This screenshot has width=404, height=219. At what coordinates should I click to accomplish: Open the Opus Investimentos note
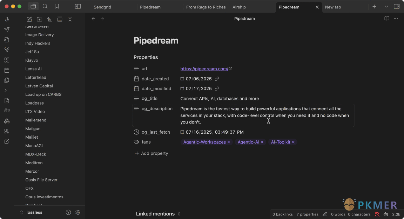tap(44, 197)
